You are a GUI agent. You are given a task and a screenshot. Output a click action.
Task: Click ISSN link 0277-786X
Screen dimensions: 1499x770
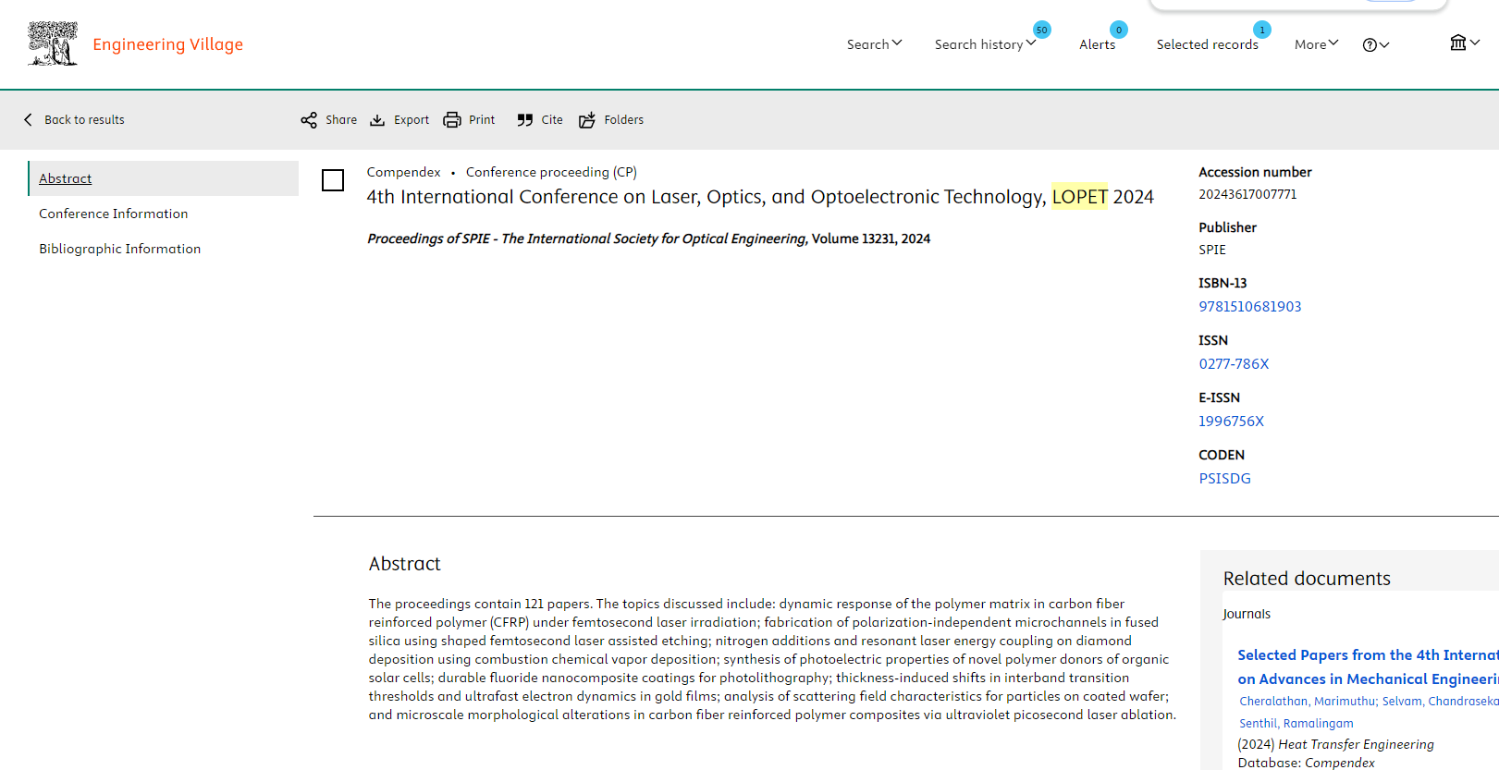(x=1234, y=364)
